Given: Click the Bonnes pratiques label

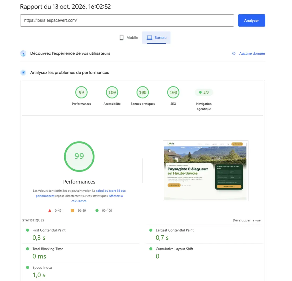Looking at the screenshot, I should pos(143,104).
